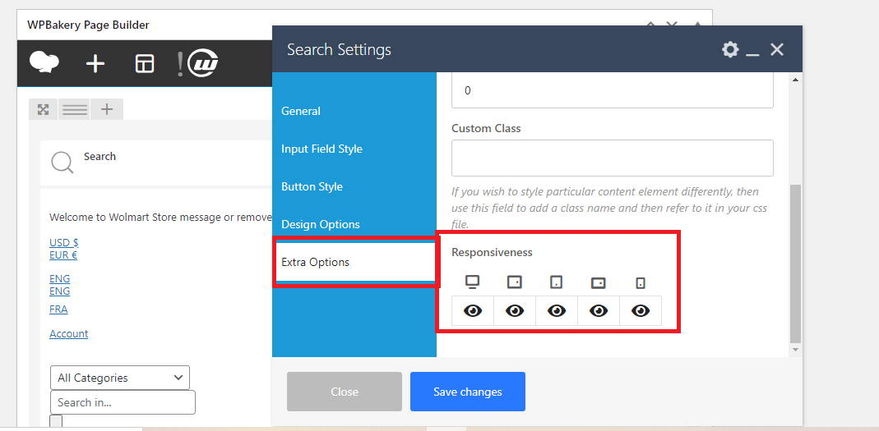The width and height of the screenshot is (879, 431).
Task: Click the Wolmart W logo icon
Action: (202, 64)
